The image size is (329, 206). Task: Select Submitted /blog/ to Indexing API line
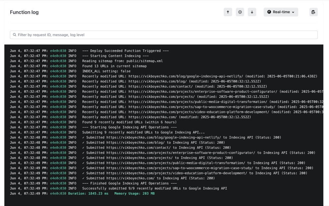point(117,143)
